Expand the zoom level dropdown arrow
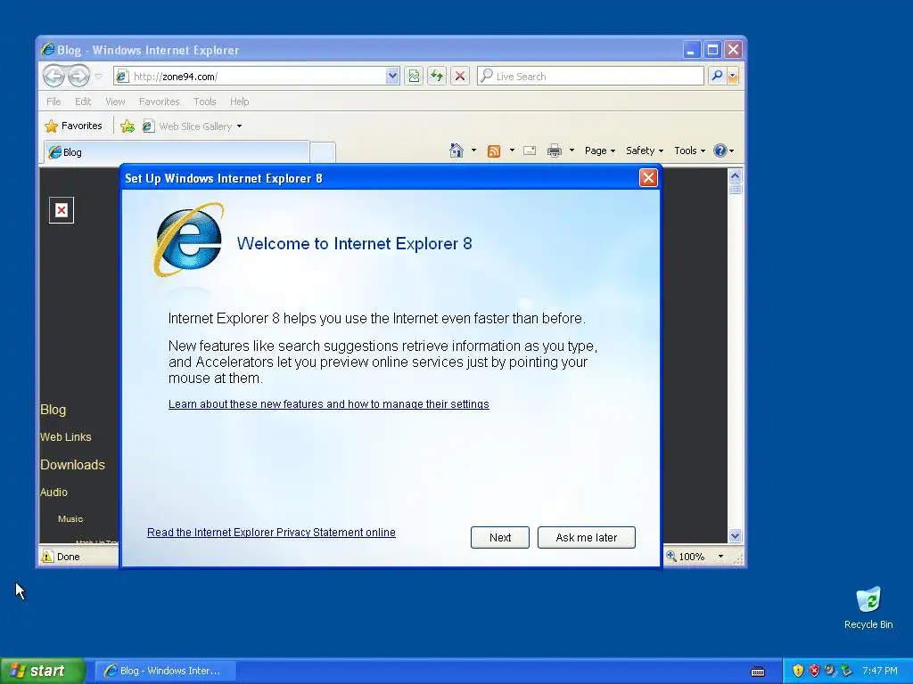This screenshot has height=684, width=913. [x=720, y=557]
